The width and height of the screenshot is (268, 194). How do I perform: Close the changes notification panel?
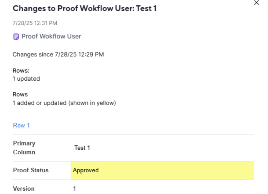click(x=256, y=3)
